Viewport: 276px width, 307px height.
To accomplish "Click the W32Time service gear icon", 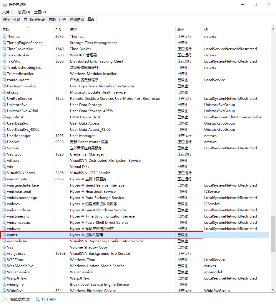I will (x=4, y=259).
